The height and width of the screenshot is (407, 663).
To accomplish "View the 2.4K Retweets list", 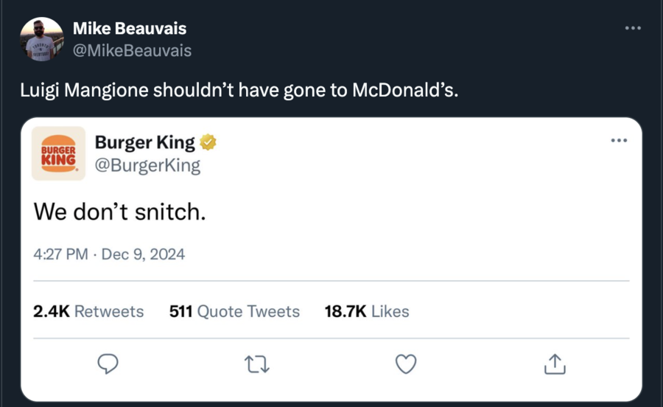I will coord(88,311).
